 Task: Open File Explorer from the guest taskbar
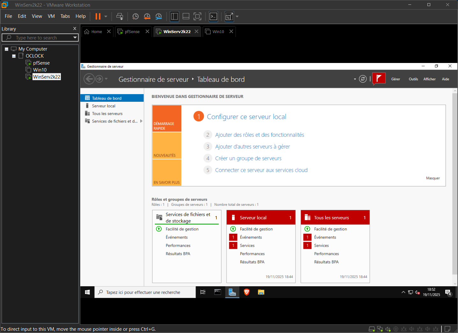point(261,292)
